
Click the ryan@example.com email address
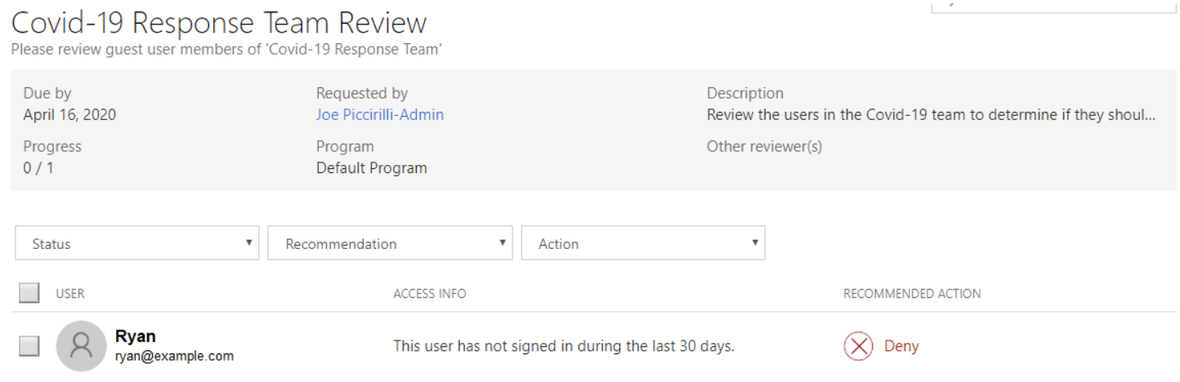[x=175, y=356]
